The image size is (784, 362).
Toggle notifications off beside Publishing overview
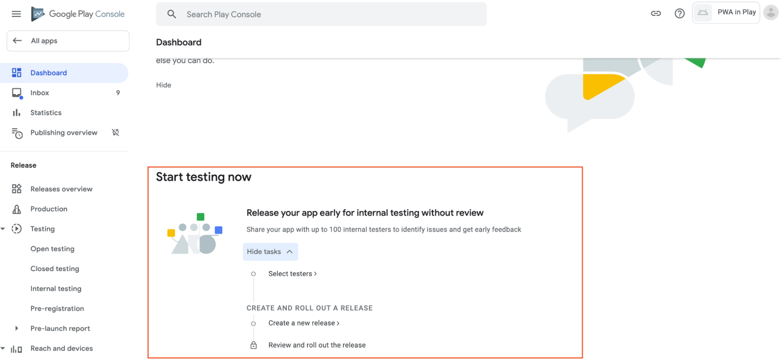click(x=115, y=133)
